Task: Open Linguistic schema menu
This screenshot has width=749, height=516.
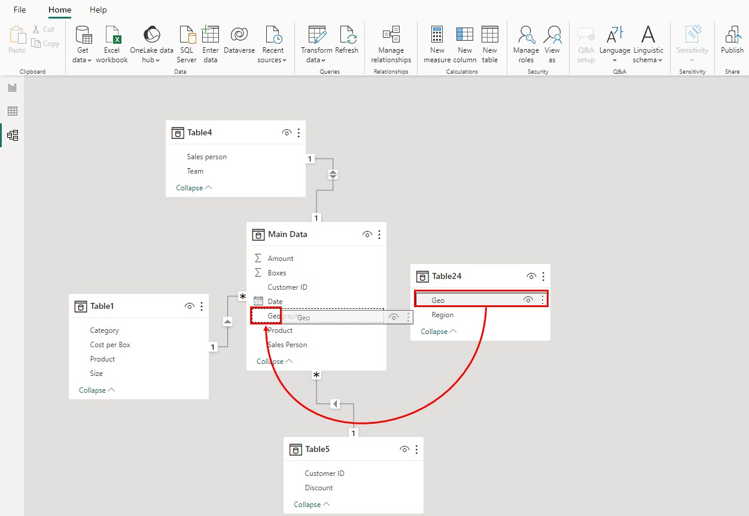Action: coord(648,44)
